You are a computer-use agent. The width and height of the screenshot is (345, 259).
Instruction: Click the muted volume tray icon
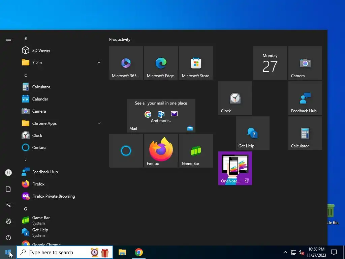point(302,252)
